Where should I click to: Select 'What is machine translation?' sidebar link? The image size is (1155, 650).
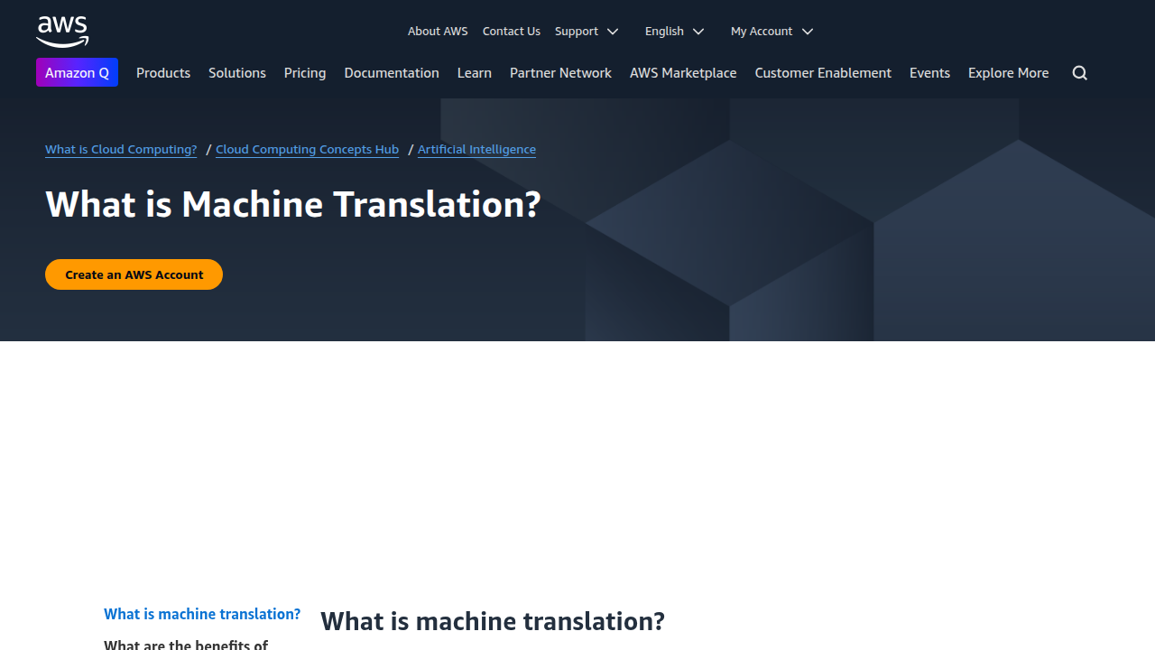pos(202,614)
